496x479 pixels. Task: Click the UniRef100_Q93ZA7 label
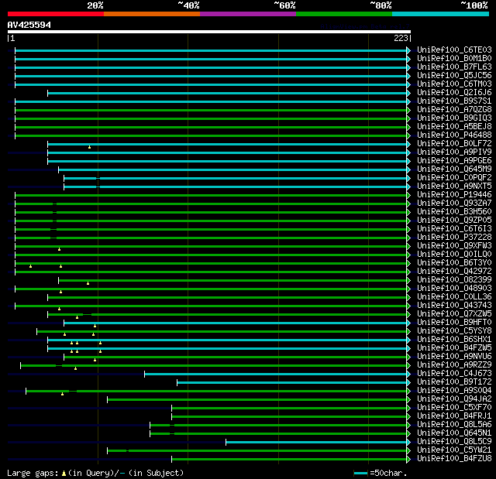coord(454,204)
